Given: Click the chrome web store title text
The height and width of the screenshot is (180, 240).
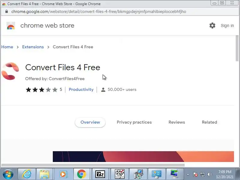Looking at the screenshot, I should [47, 25].
